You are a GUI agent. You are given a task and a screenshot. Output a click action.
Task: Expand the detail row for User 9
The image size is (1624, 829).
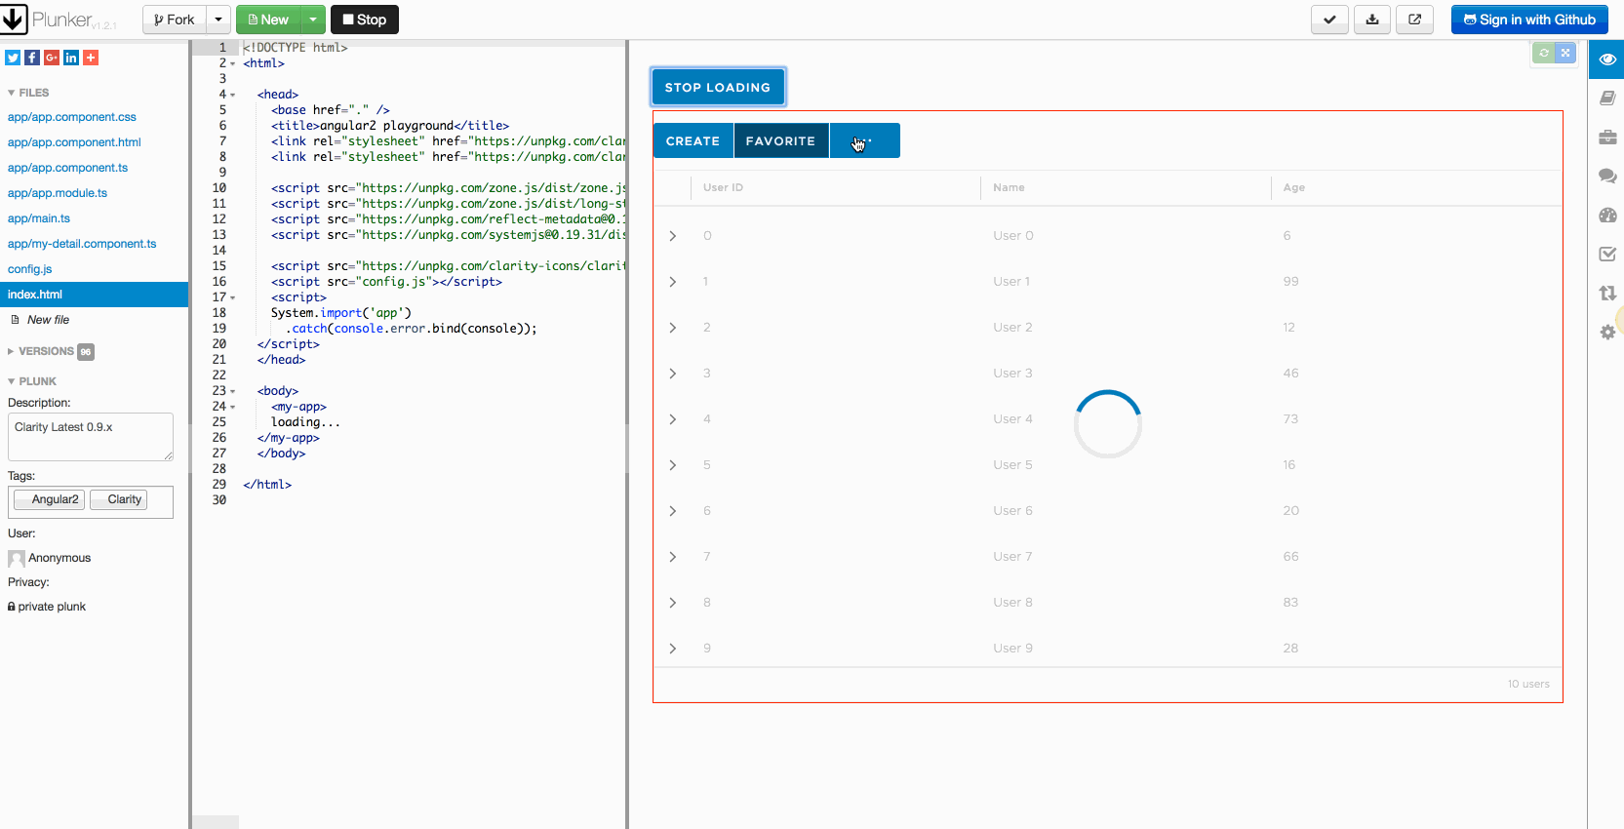pos(673,649)
